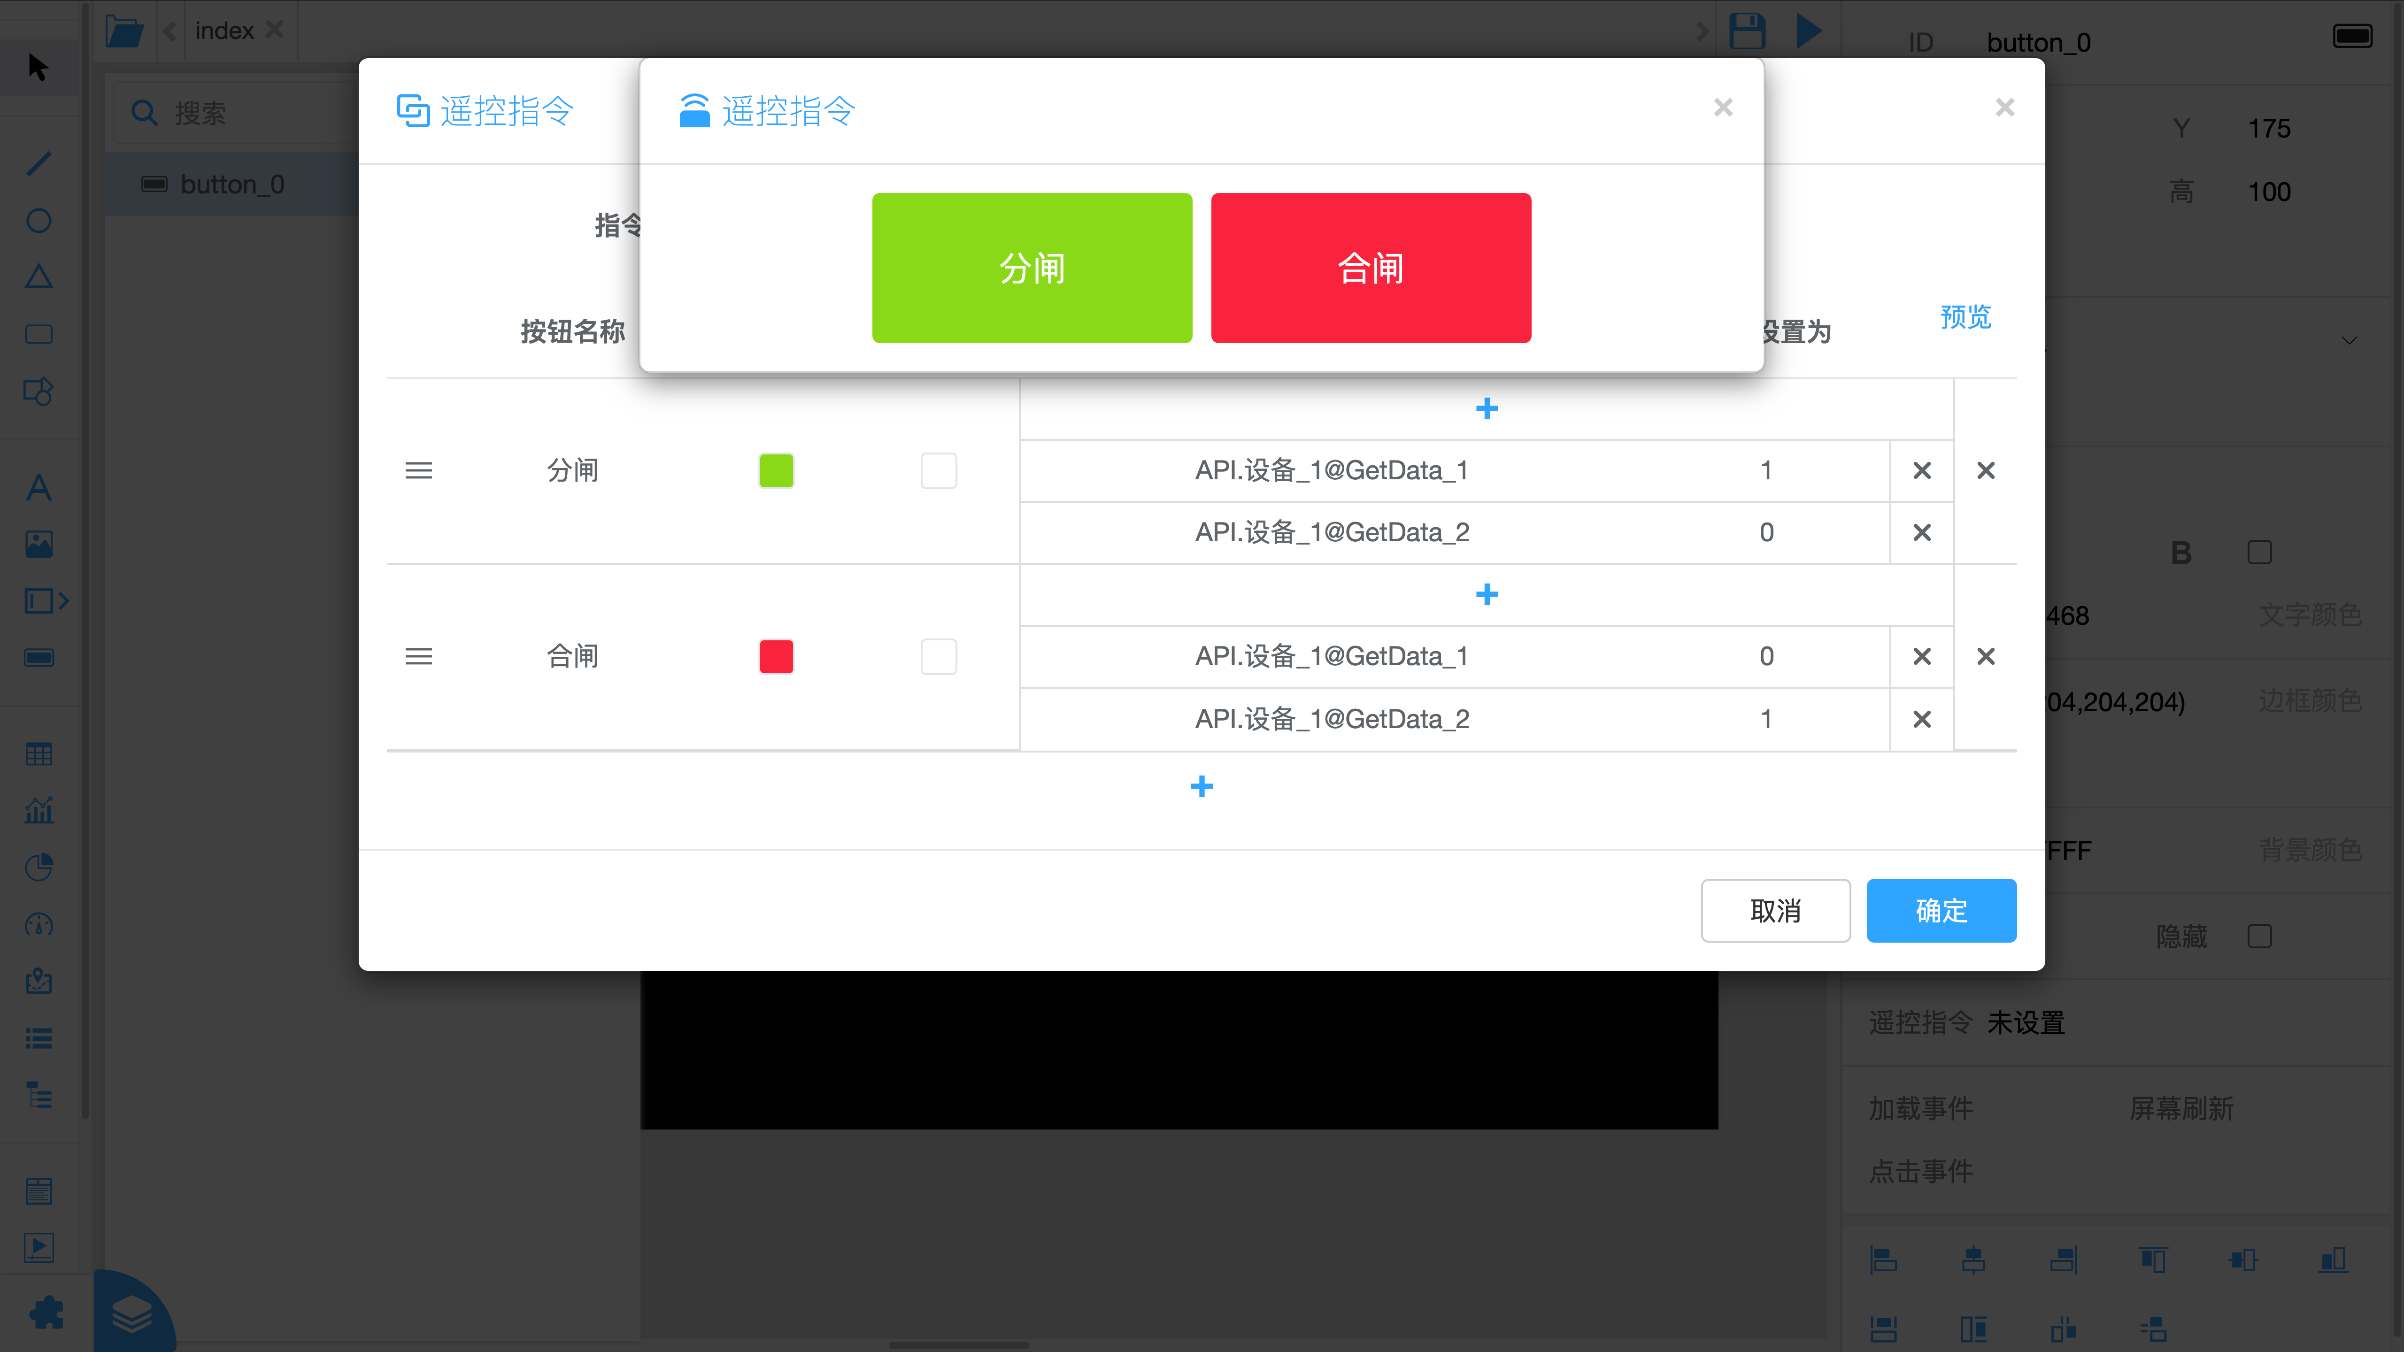Remove GetData_1 entry under 分闸

[x=1921, y=470]
